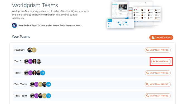Click the Your Teams heading
Screen dimensions: 187x104
21,37
